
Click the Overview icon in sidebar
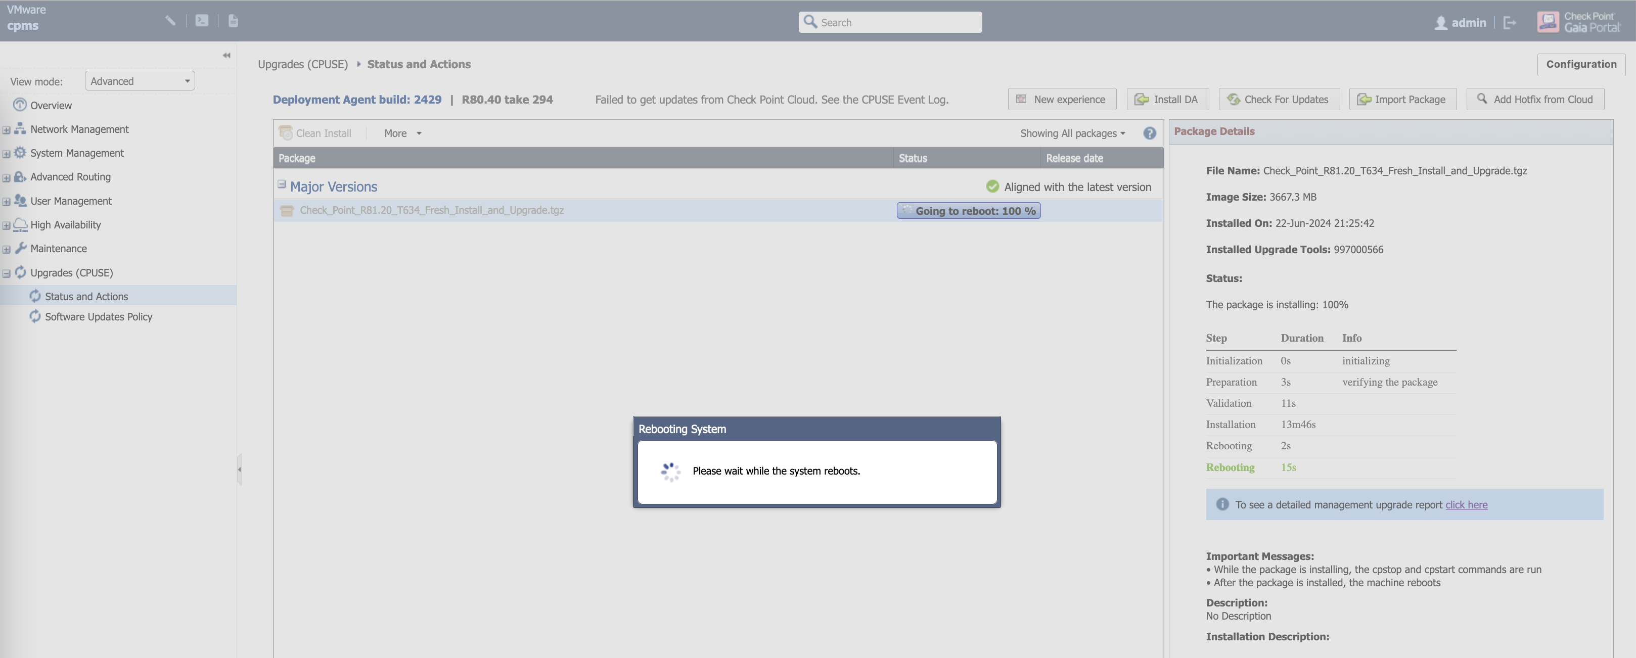[x=20, y=105]
